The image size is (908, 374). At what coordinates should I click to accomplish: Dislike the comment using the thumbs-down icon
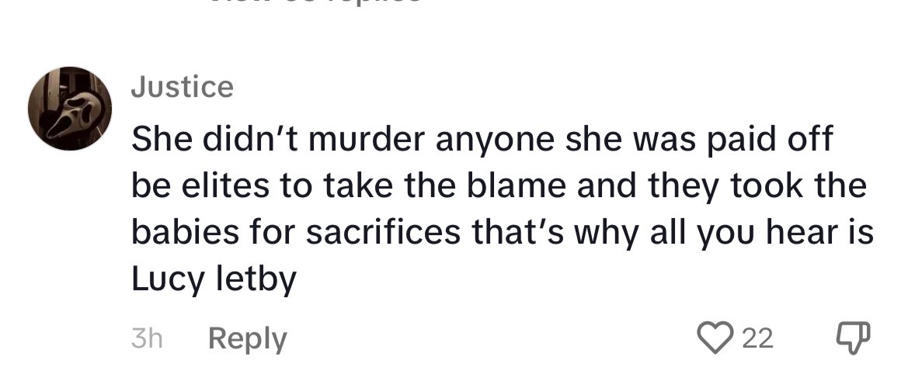[854, 338]
